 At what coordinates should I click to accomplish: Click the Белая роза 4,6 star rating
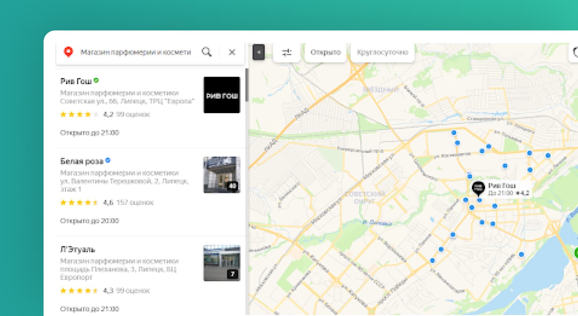tap(86, 203)
